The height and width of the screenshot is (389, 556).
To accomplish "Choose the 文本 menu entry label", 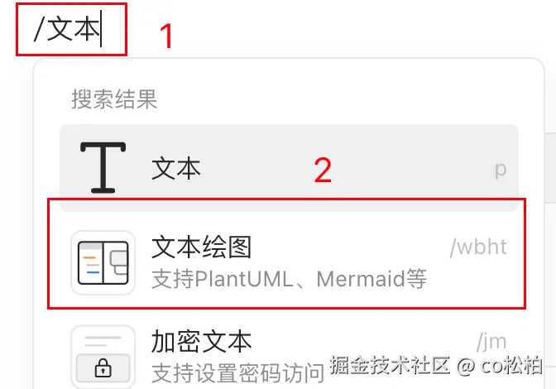I will [x=176, y=169].
